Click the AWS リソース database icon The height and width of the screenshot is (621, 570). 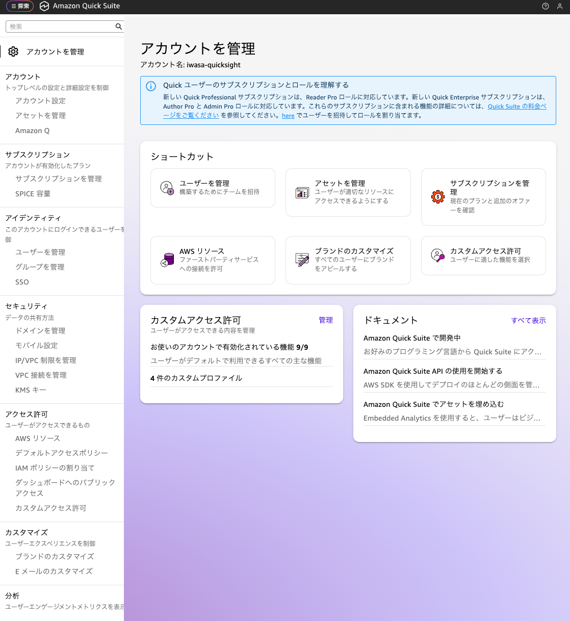click(x=167, y=260)
